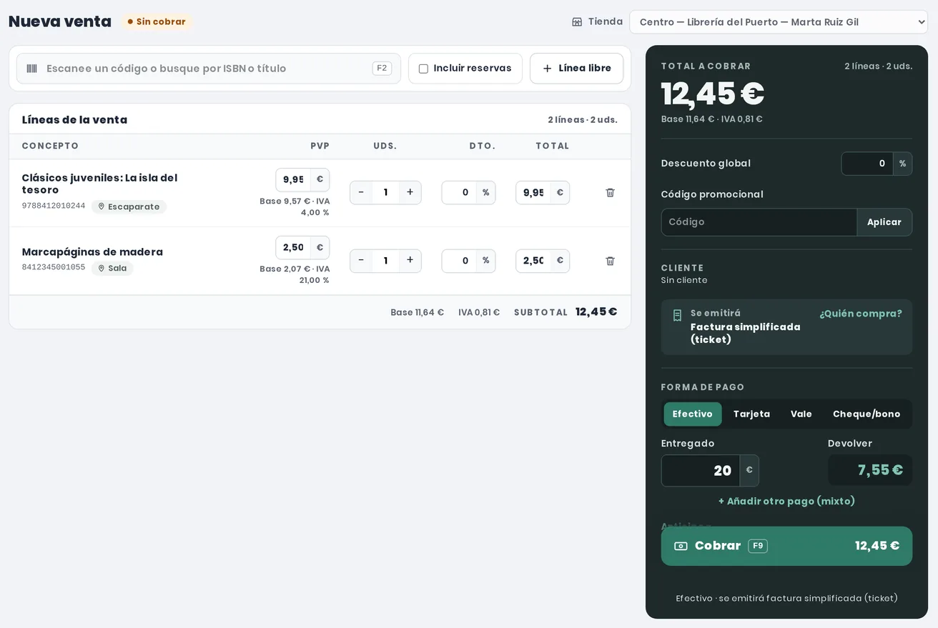This screenshot has height=628, width=938.
Task: Open the Tienda store selector dropdown
Action: 779,22
